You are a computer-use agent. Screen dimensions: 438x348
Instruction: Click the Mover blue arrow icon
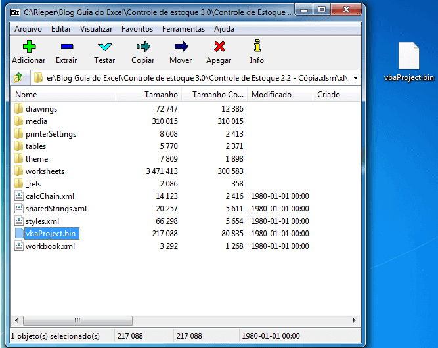tap(181, 47)
